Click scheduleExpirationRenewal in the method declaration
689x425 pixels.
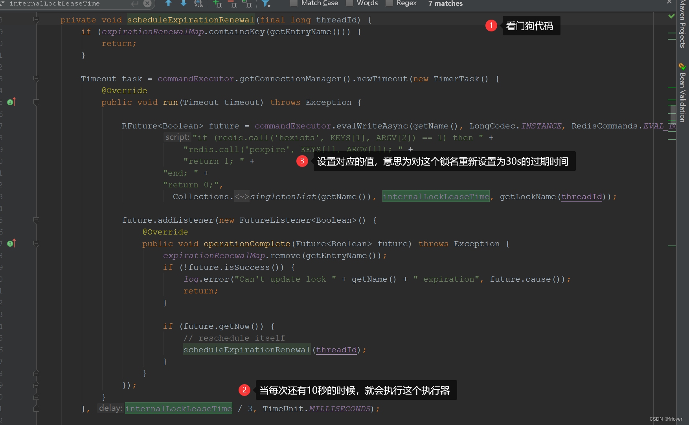click(191, 20)
